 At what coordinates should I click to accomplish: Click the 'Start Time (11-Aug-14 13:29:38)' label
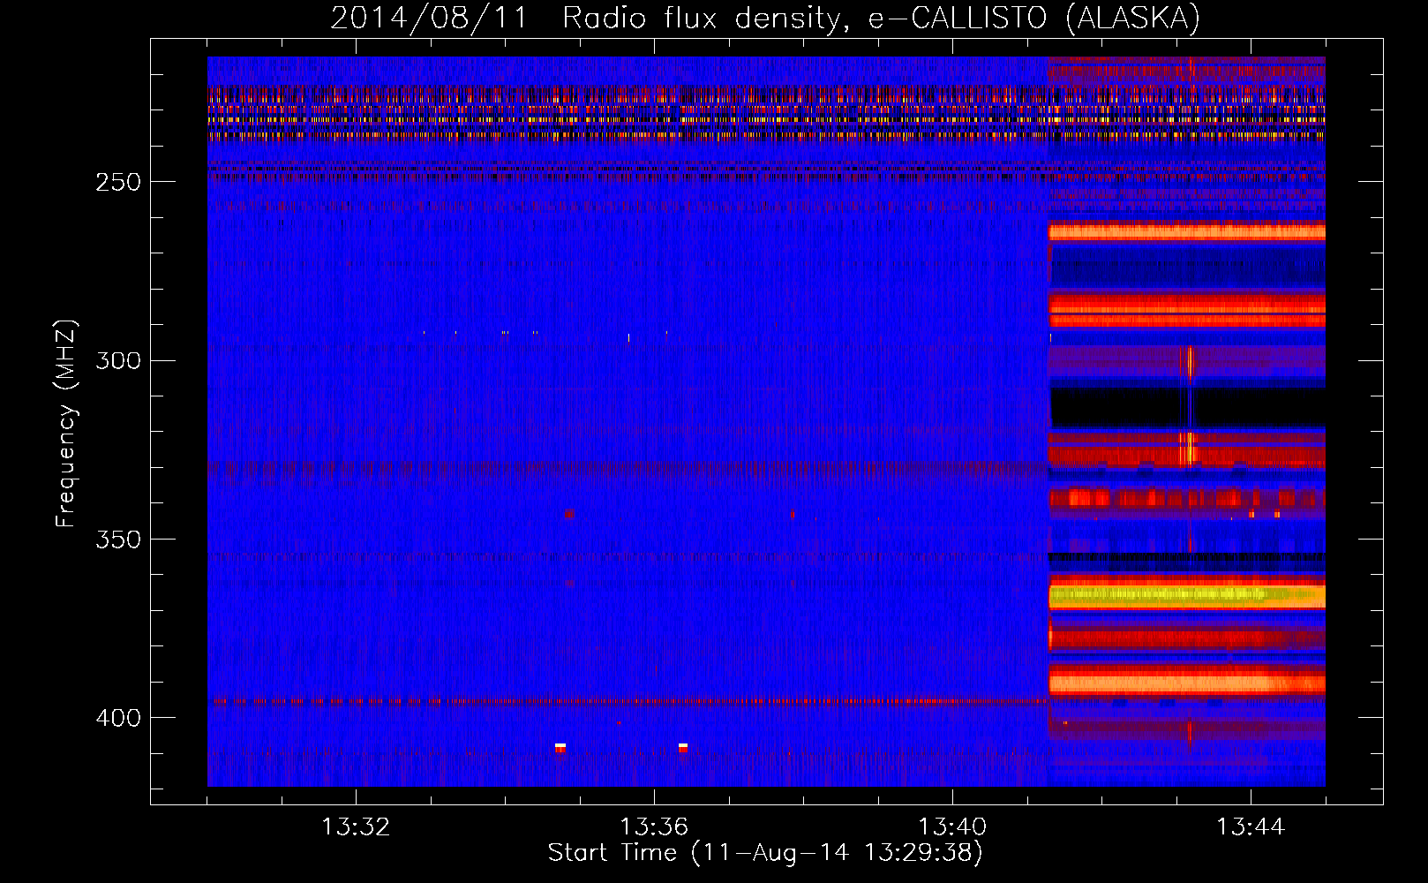[765, 853]
